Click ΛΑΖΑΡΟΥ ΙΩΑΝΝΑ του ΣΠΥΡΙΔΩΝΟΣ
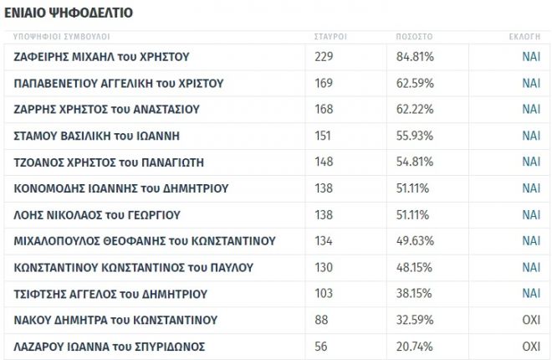 point(110,347)
